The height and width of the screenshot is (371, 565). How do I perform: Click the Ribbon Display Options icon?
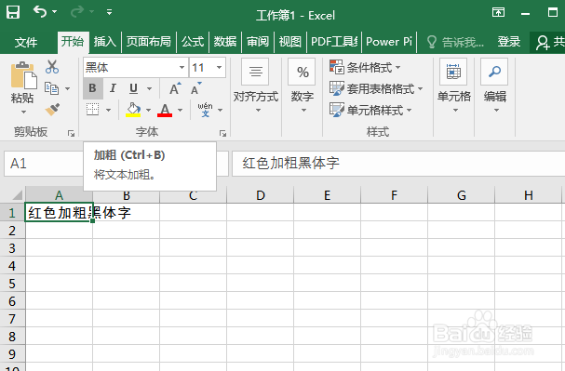[498, 13]
